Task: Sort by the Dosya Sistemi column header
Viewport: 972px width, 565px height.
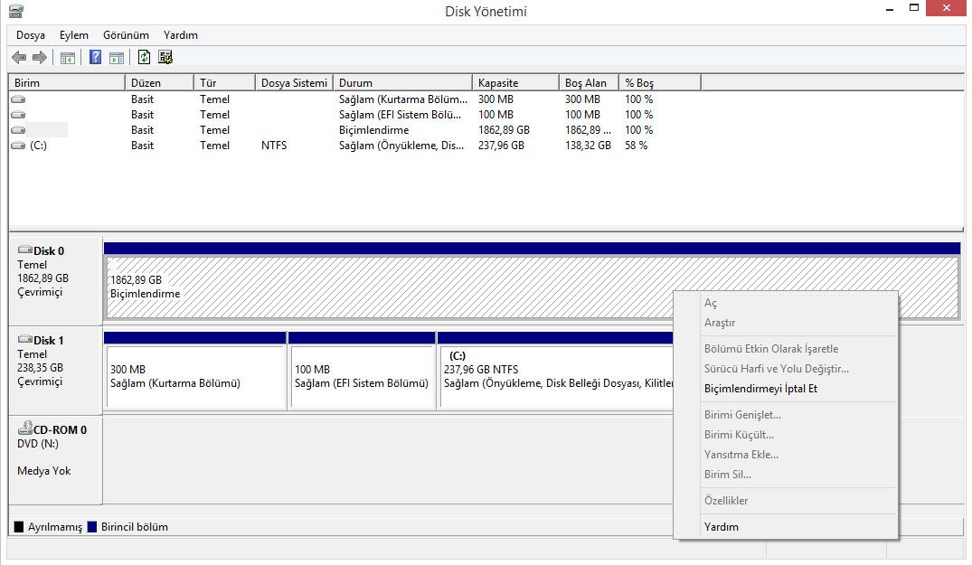Action: click(x=294, y=82)
